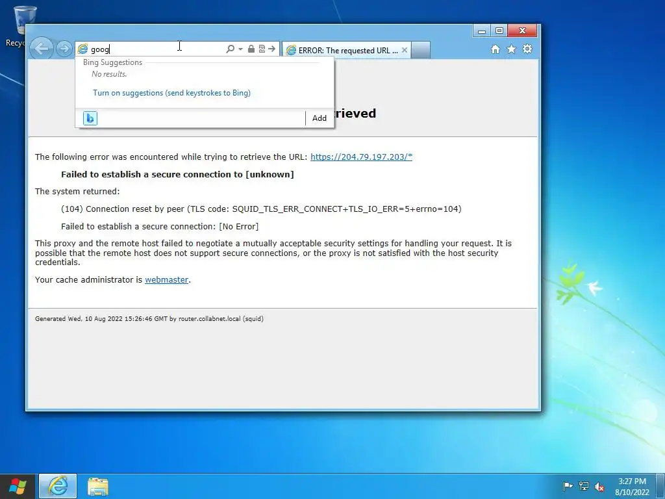Screen dimensions: 665x499
Task: Click the browser Forward arrow button
Action: click(64, 49)
